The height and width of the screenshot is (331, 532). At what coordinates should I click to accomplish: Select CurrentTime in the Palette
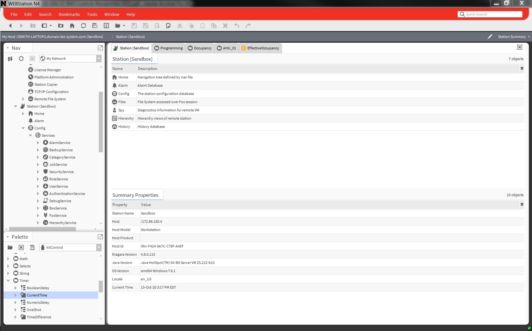pyautogui.click(x=51, y=295)
